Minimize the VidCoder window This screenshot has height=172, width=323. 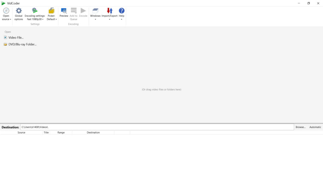pyautogui.click(x=299, y=3)
